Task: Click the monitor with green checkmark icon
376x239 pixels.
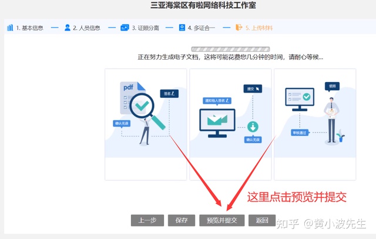Action: (x=300, y=99)
